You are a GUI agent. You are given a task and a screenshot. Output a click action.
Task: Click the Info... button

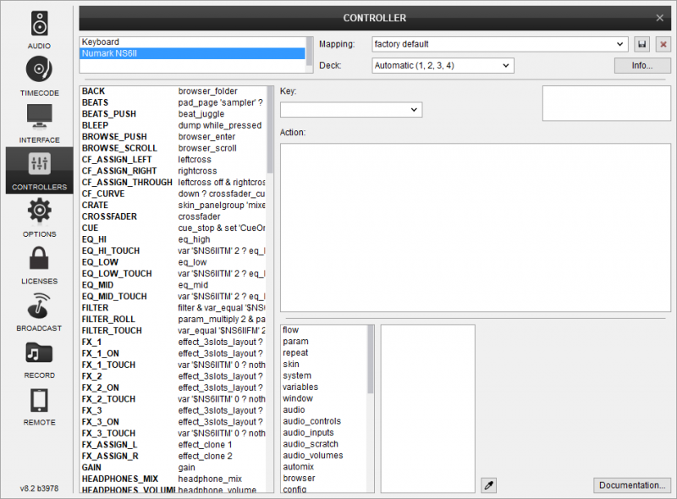[642, 65]
